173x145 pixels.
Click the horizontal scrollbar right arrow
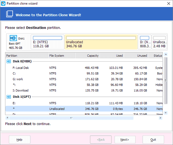(x=161, y=118)
